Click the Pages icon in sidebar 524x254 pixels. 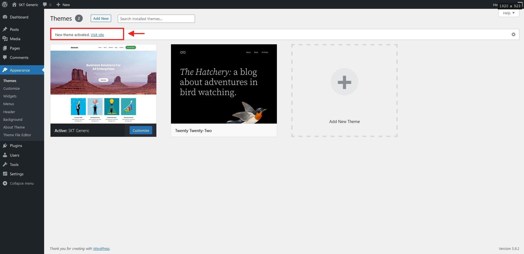pyautogui.click(x=5, y=48)
